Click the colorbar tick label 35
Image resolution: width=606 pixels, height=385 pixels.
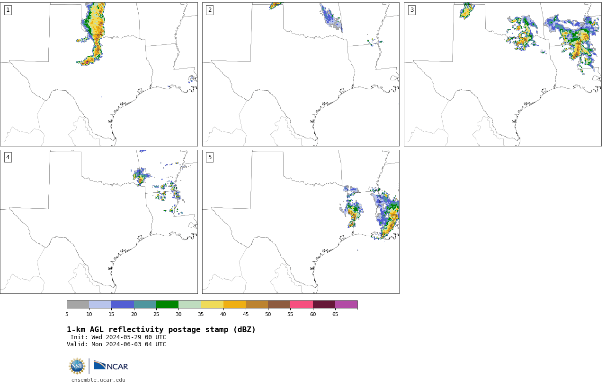coord(201,314)
